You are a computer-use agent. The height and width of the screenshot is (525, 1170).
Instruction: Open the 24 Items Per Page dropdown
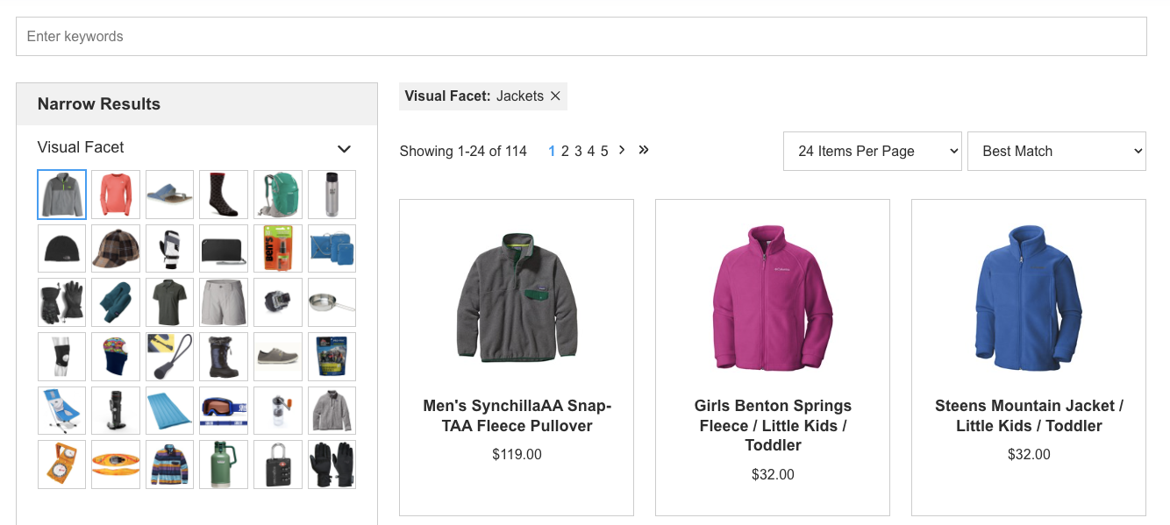[x=872, y=151]
